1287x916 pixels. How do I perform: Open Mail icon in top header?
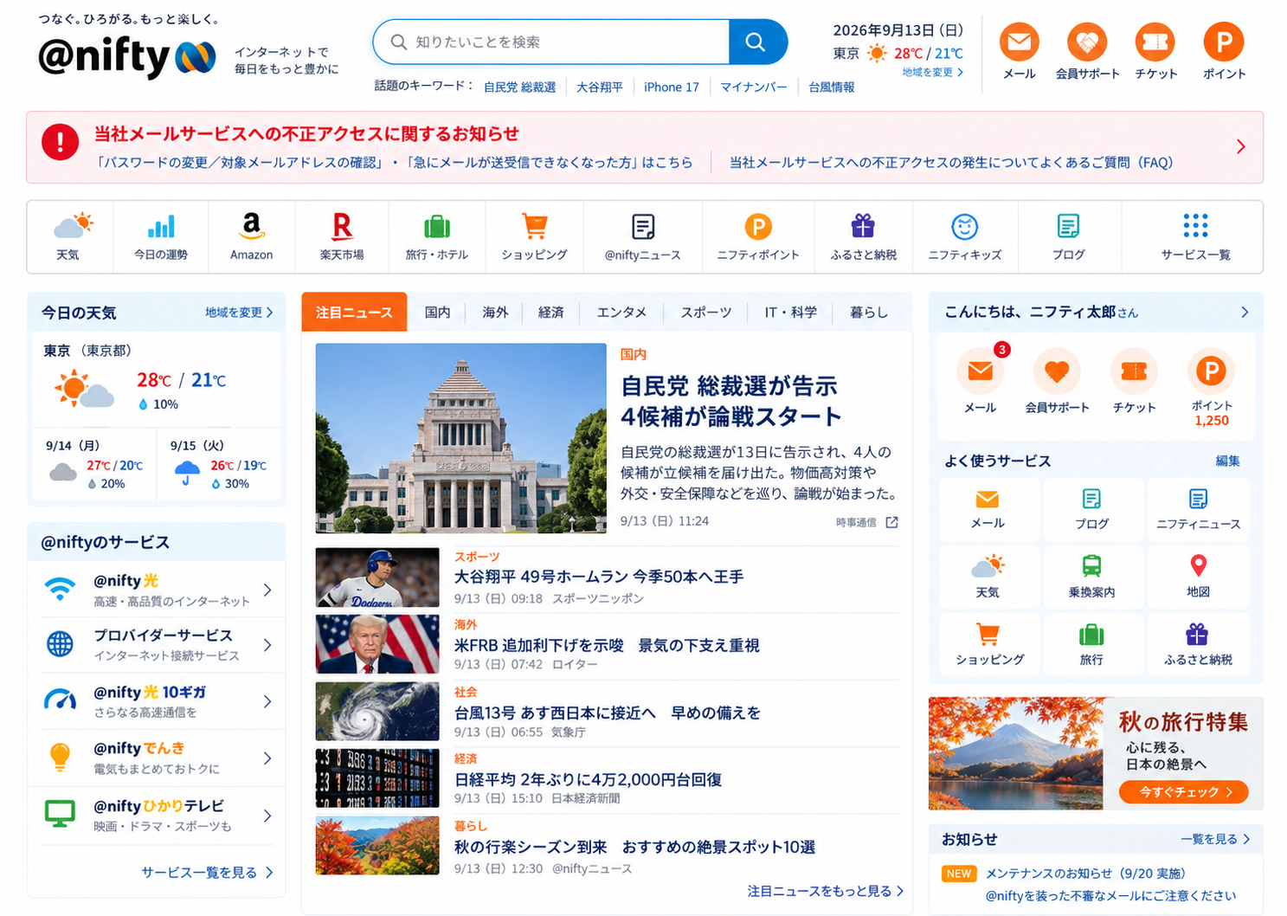1019,42
